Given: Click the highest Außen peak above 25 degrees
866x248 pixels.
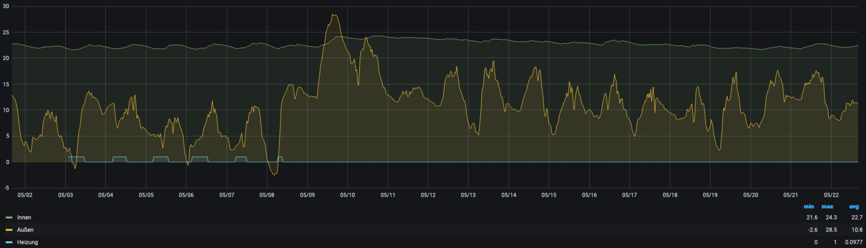Looking at the screenshot, I should point(334,15).
